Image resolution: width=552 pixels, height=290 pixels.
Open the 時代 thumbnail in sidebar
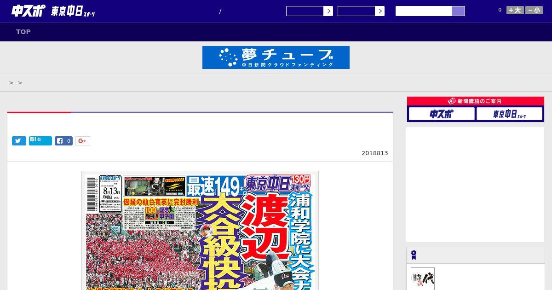423,279
